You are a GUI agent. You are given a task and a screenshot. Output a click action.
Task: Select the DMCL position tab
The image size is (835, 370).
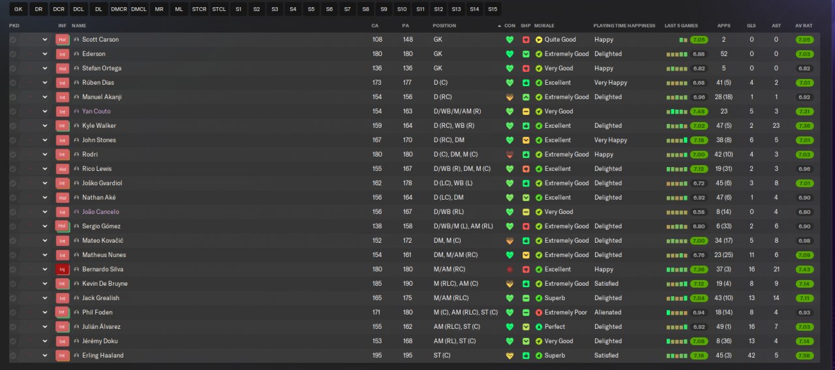click(138, 10)
